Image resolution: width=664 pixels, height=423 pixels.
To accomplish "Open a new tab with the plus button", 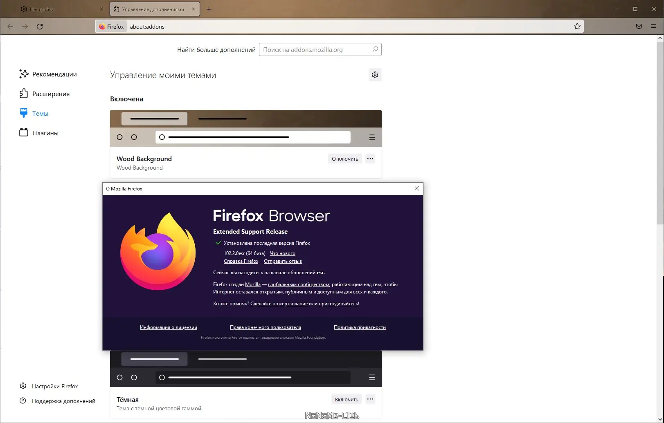I will pyautogui.click(x=209, y=9).
